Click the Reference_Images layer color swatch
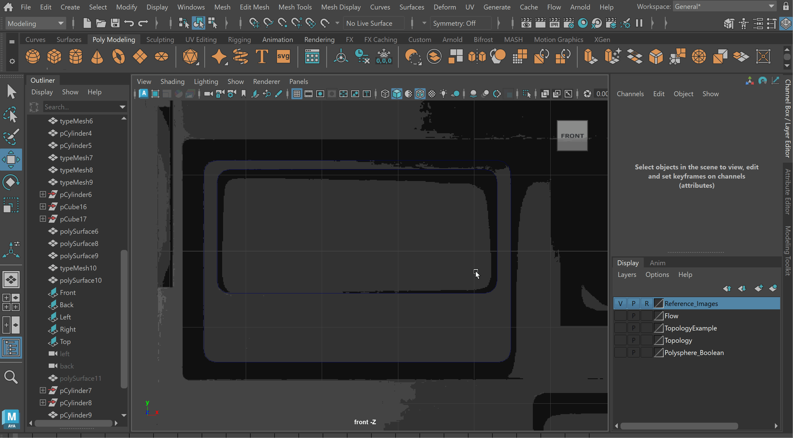This screenshot has width=793, height=438. [x=658, y=304]
